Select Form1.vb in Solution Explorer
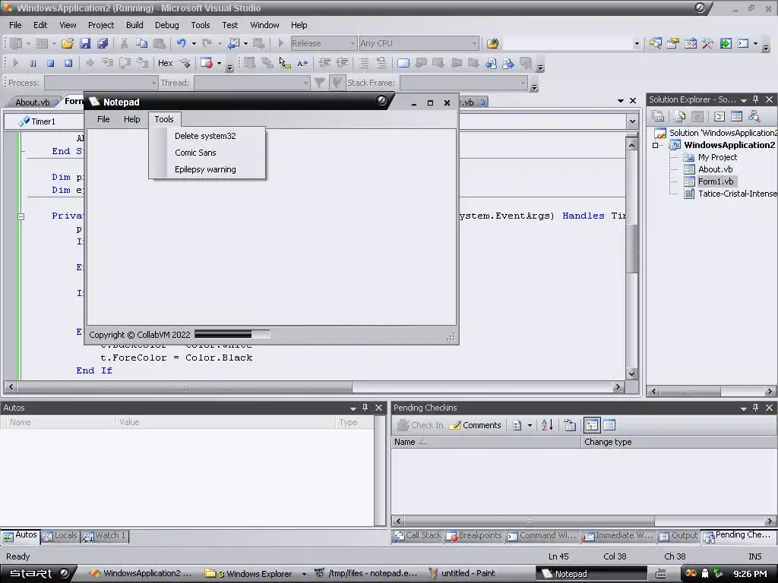Screen dimensions: 778x583 (x=716, y=181)
